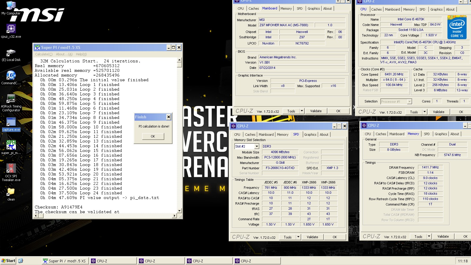Image resolution: width=471 pixels, height=265 pixels.
Task: Launch the cpuz_x32.exe desktop icon
Action: click(11, 31)
